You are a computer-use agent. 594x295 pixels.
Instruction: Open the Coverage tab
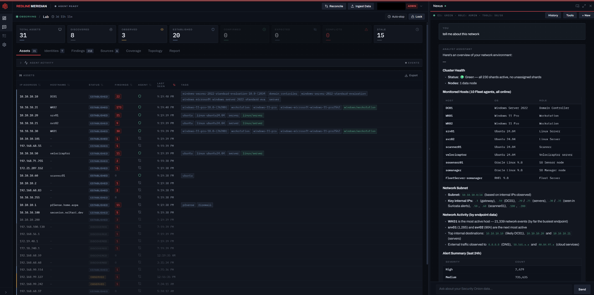(x=133, y=51)
